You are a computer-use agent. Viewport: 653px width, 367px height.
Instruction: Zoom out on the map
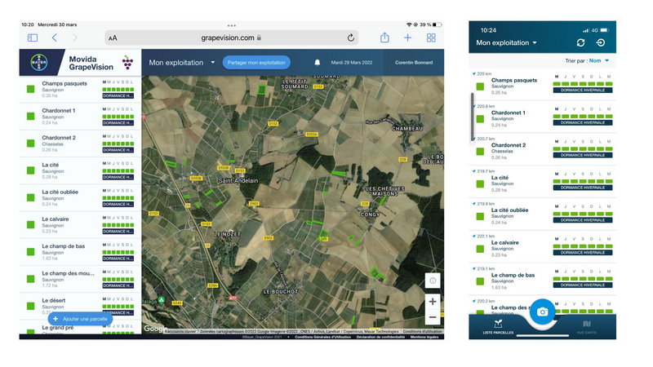(433, 317)
